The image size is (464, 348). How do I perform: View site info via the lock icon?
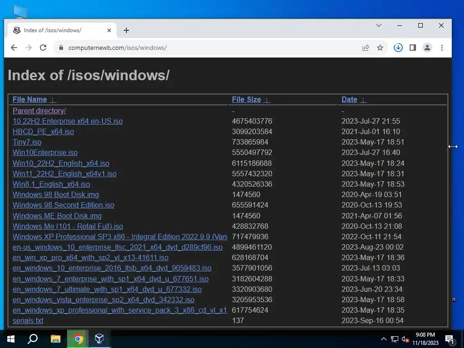(x=61, y=48)
